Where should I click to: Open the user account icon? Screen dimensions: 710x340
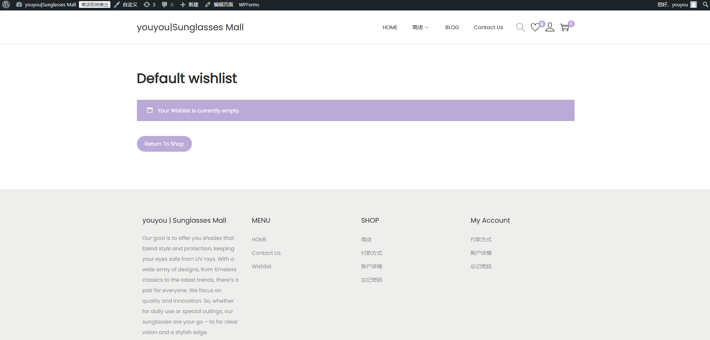[x=550, y=27]
